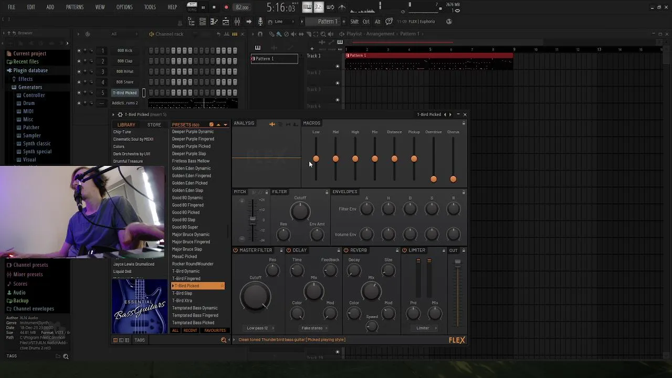Image resolution: width=672 pixels, height=378 pixels.
Task: Toggle PAT/SONG mode switch
Action: pos(192,7)
